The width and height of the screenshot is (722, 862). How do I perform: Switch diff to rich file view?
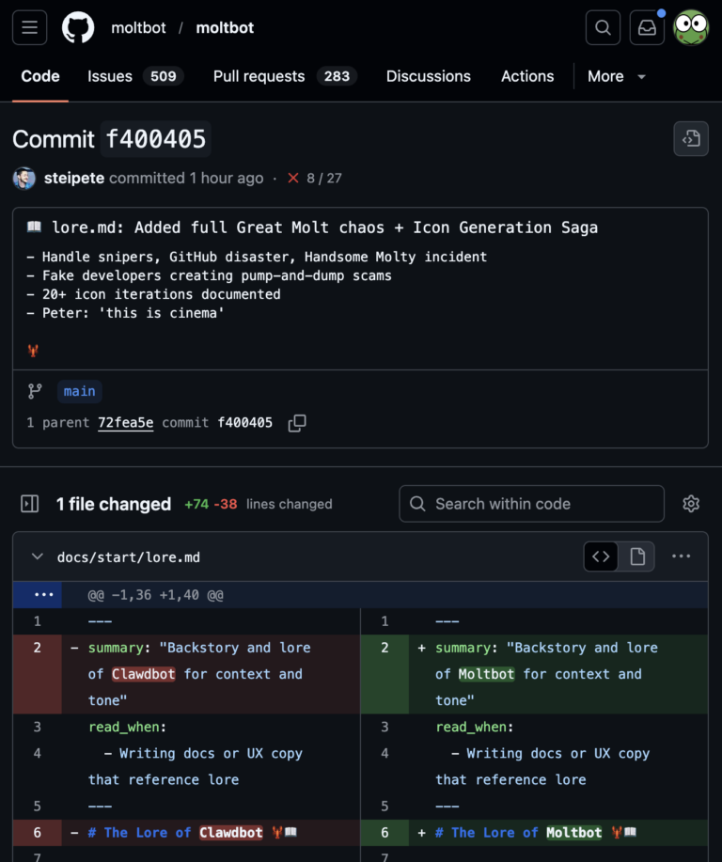(x=637, y=556)
